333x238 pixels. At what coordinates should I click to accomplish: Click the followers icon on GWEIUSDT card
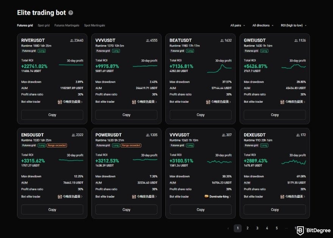(296, 41)
